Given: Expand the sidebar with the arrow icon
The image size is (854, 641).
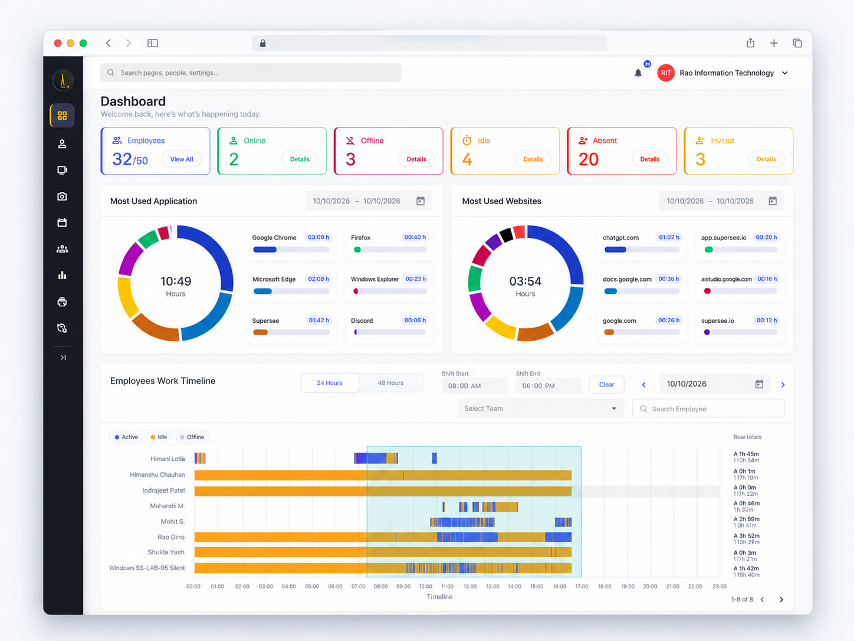Looking at the screenshot, I should [x=63, y=358].
